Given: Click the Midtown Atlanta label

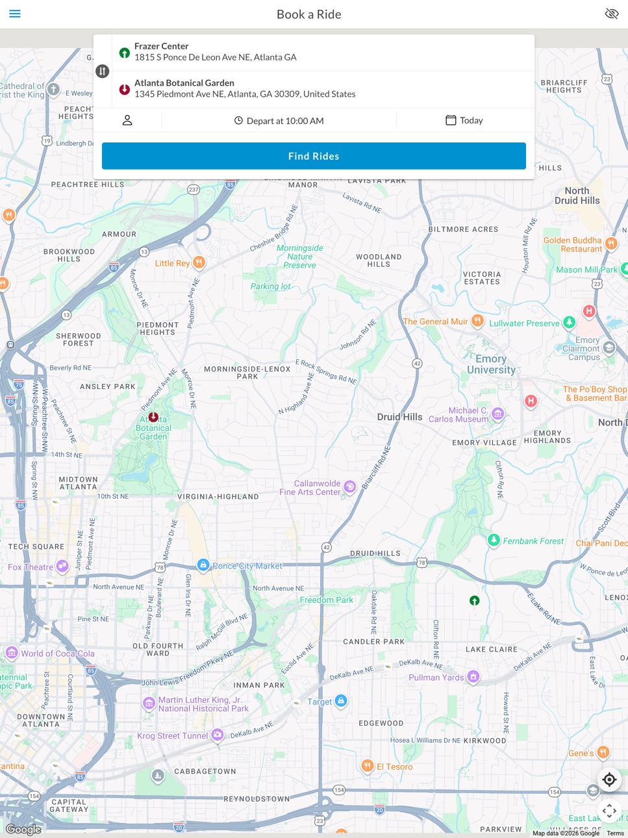Looking at the screenshot, I should click(x=78, y=483).
